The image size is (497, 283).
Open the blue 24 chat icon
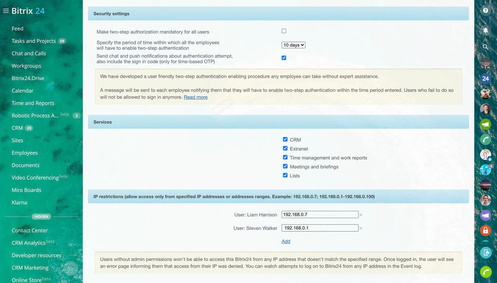485,78
